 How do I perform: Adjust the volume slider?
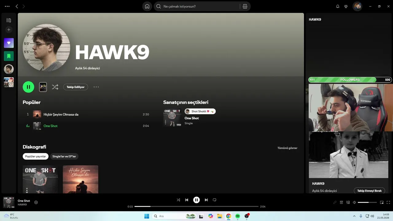pyautogui.click(x=367, y=202)
